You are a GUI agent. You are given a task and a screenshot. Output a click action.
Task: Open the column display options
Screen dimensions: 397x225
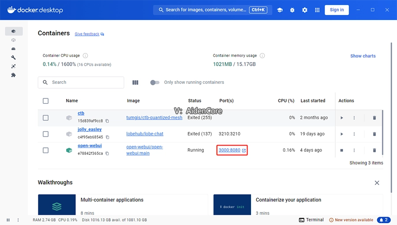pyautogui.click(x=135, y=82)
